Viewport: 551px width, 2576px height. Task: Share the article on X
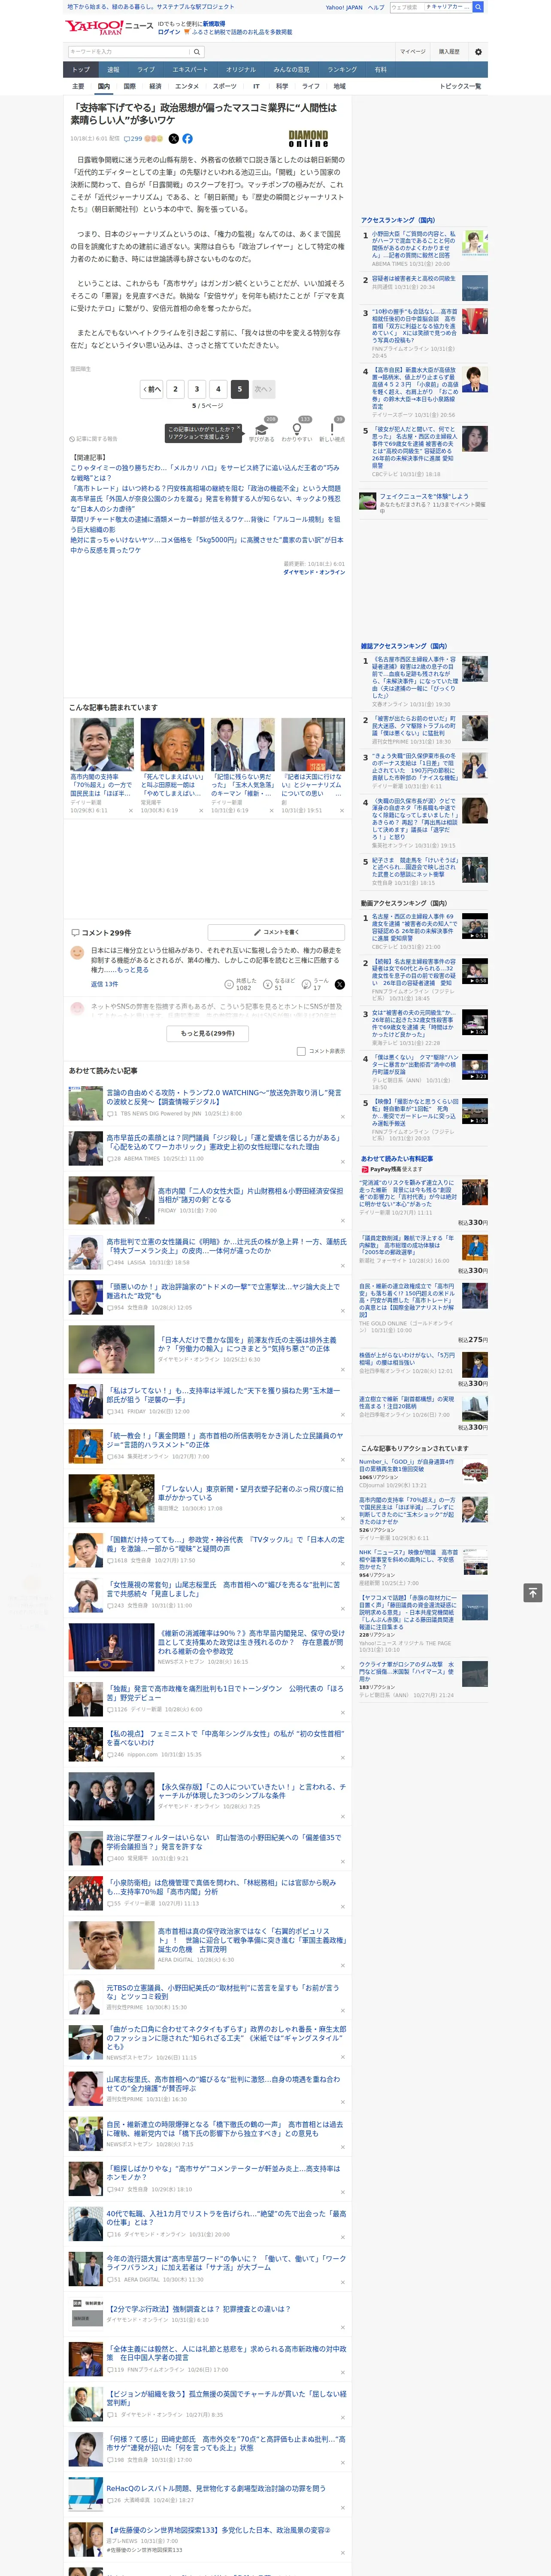tap(173, 139)
